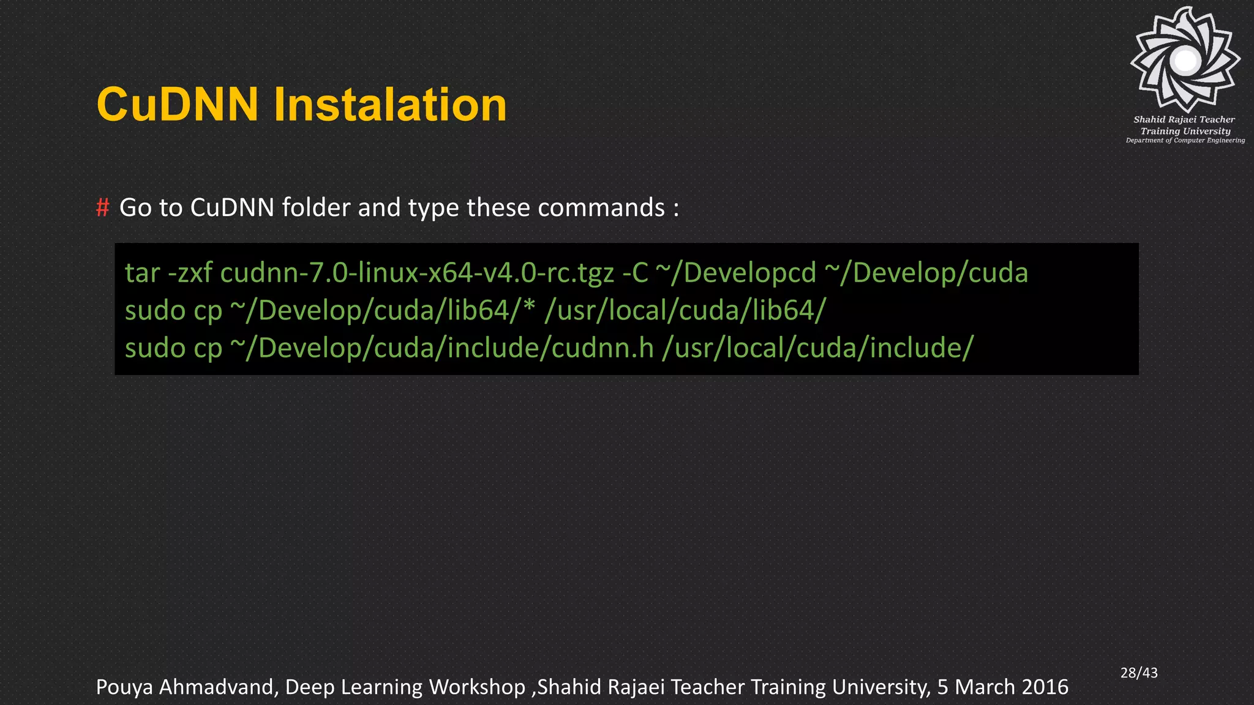
Task: Click the 'sudo cp ~/Develop/cuda/lib64/*' command line
Action: coord(476,310)
